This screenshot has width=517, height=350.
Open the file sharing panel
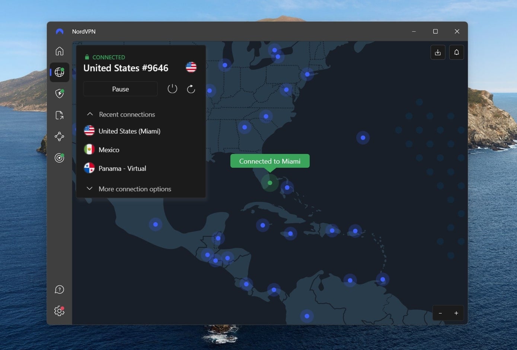click(59, 115)
